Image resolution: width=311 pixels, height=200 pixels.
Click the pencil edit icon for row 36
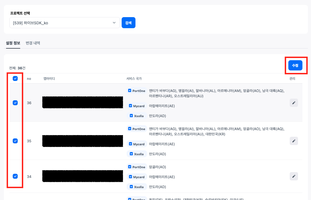point(294,103)
